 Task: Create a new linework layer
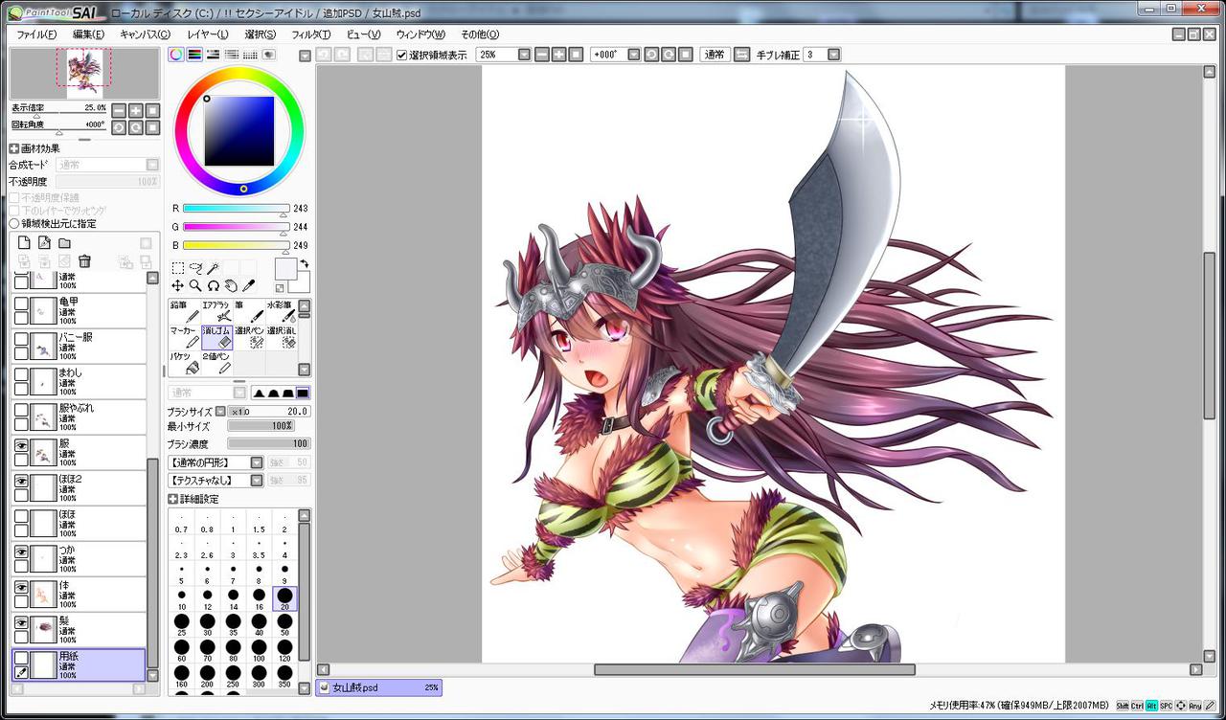coord(44,243)
